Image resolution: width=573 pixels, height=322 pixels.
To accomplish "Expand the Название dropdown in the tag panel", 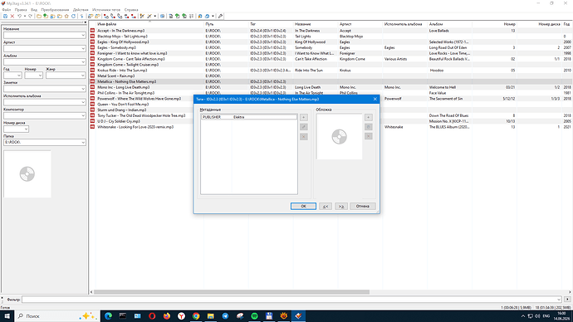I will tap(83, 35).
